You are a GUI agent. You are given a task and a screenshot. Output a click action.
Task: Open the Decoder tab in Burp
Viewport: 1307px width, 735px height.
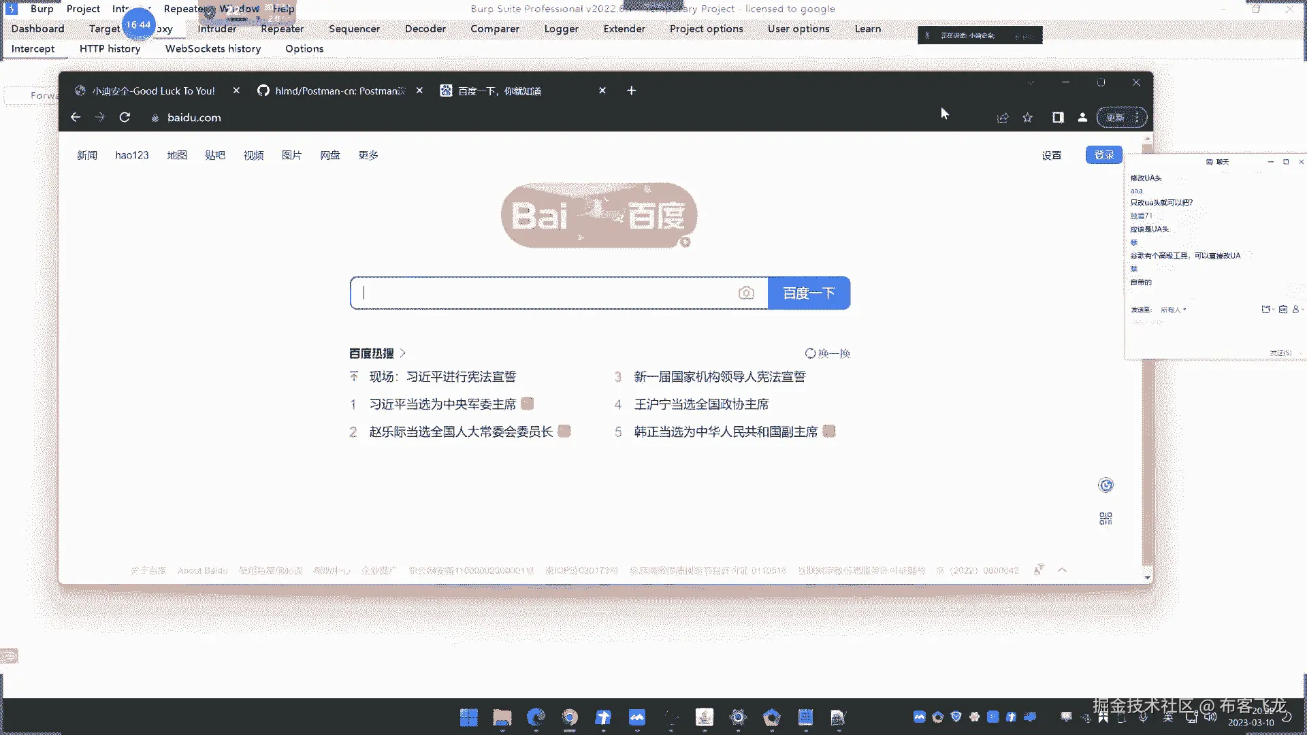click(x=425, y=29)
